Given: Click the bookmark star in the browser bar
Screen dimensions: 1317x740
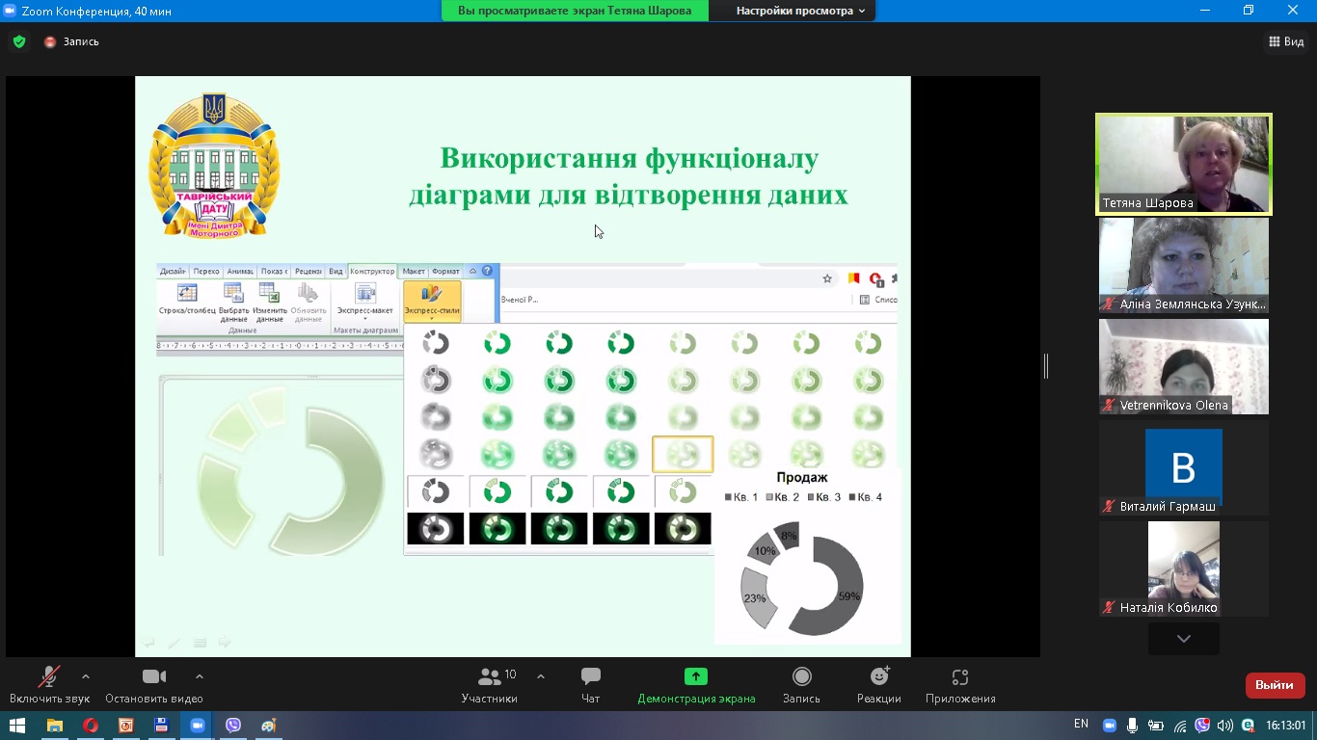Looking at the screenshot, I should point(827,278).
